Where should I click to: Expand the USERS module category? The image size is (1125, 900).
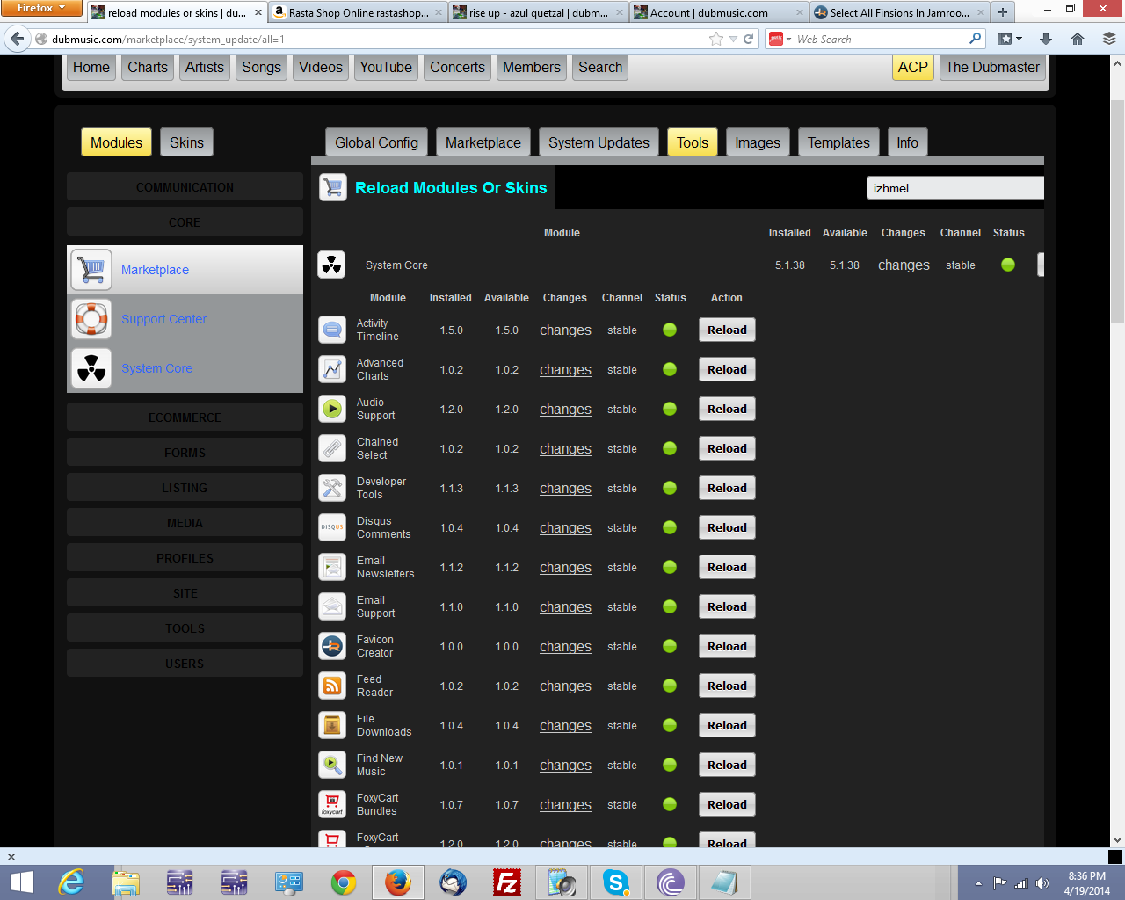(x=185, y=664)
